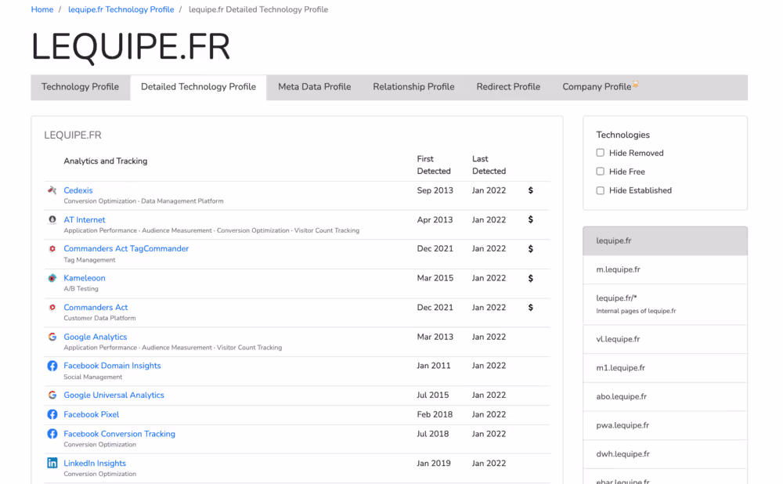Screen dimensions: 783x484
Task: Click Jan 2011 first detected date
Action: point(434,366)
